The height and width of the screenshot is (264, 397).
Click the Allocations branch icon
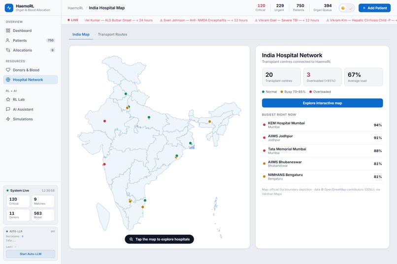point(8,50)
